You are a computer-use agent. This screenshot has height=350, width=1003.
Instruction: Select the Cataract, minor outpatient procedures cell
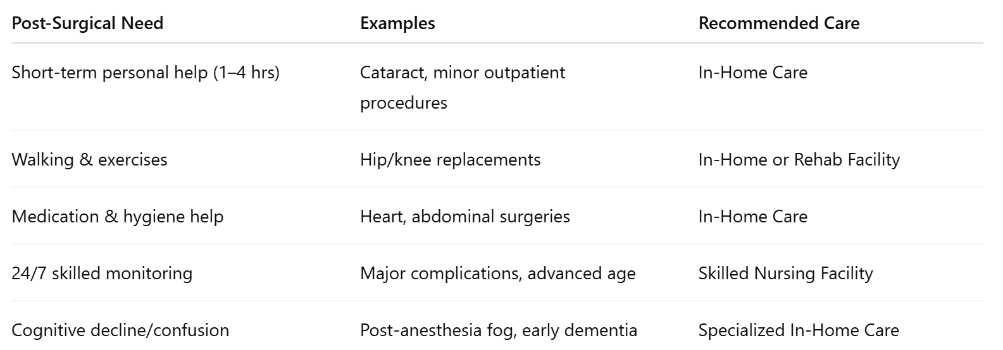click(x=463, y=87)
